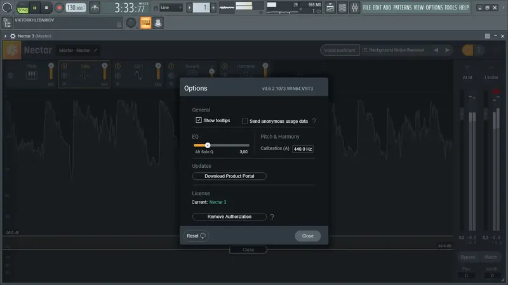Click the Match gain button
Screen dimensions: 508x285
490,257
